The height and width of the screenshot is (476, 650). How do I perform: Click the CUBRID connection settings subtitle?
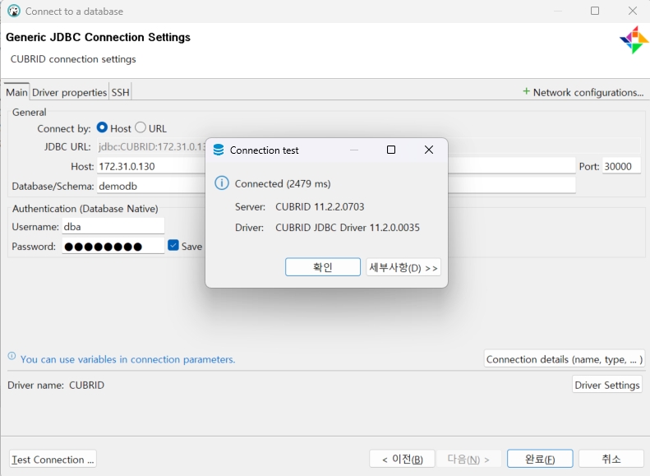73,59
